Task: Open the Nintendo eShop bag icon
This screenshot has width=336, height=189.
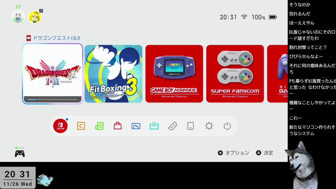Action: click(118, 126)
